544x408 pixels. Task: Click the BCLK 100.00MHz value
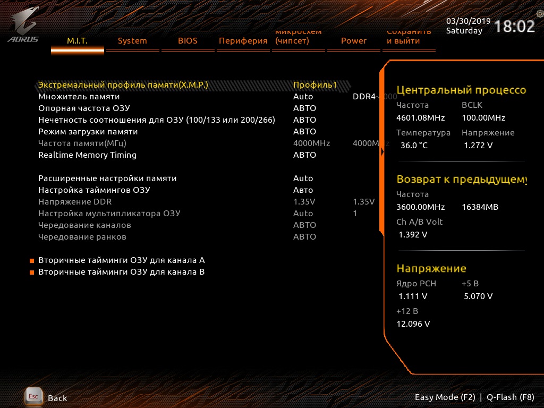pos(483,118)
